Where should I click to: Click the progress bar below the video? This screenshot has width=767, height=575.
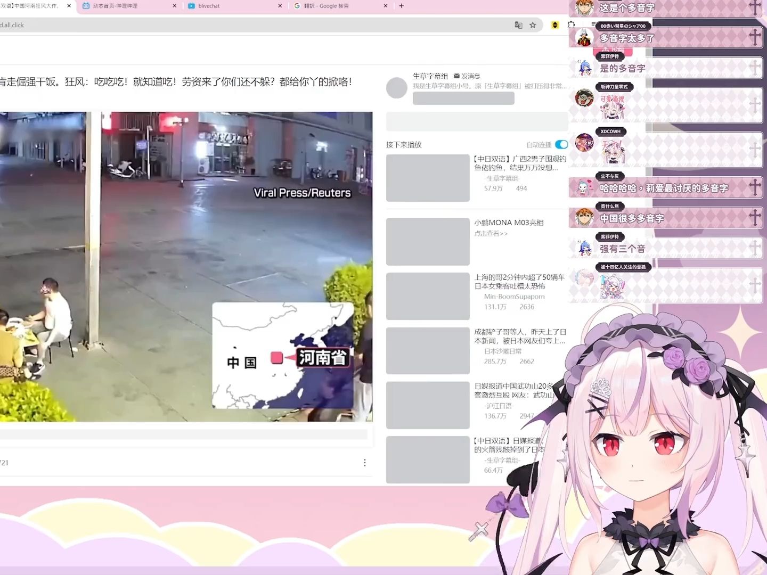click(184, 434)
